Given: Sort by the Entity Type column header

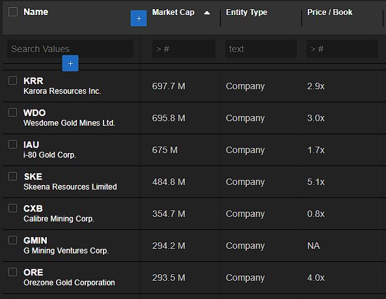Looking at the screenshot, I should coord(247,12).
